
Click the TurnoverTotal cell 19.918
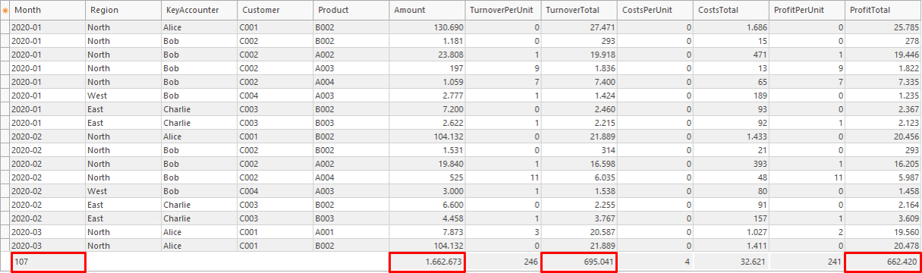point(578,54)
